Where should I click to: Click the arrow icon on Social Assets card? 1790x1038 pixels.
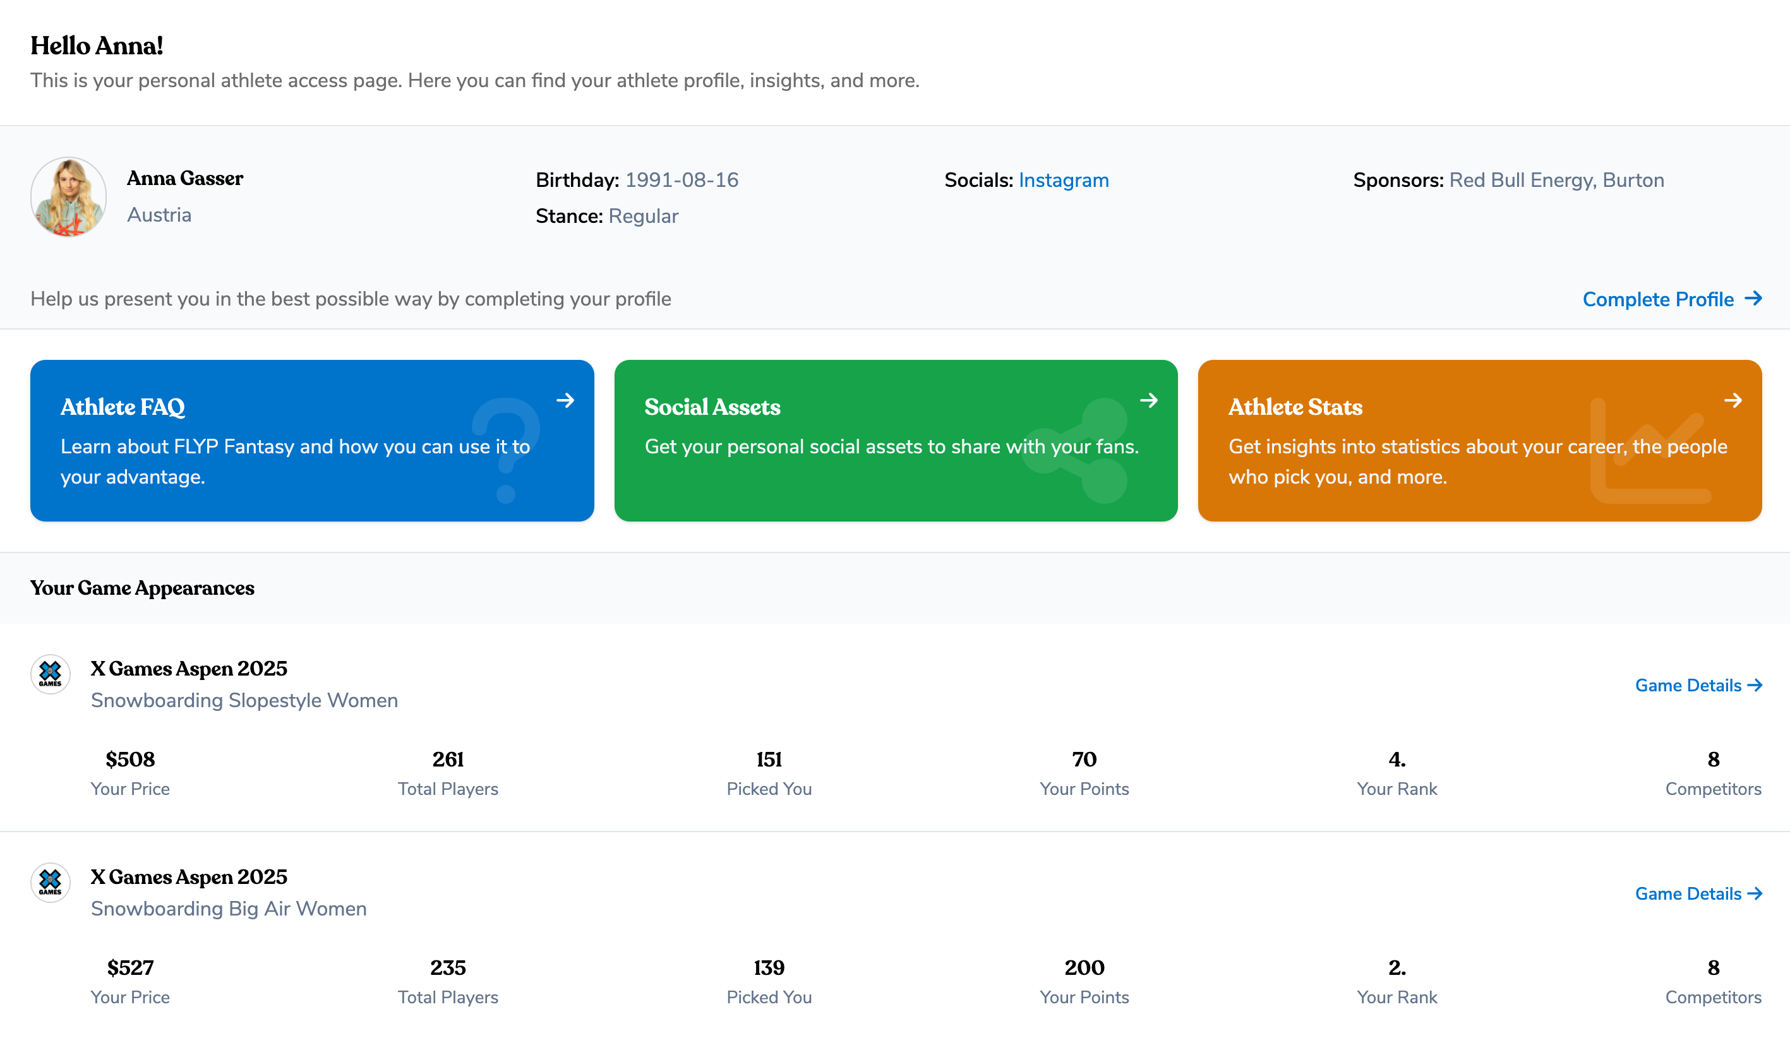(x=1148, y=400)
